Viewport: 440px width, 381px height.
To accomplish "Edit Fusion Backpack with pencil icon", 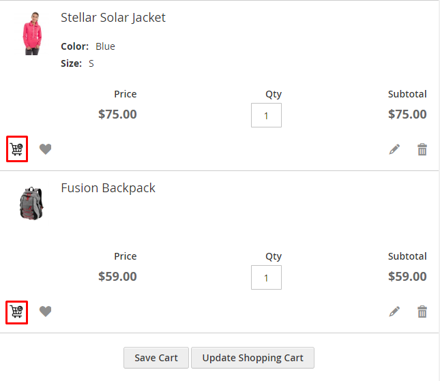I will 394,311.
